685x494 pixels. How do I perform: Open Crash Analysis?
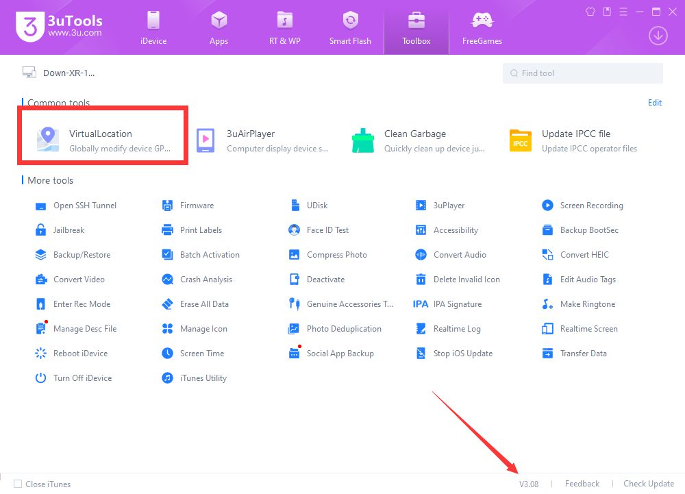[197, 280]
